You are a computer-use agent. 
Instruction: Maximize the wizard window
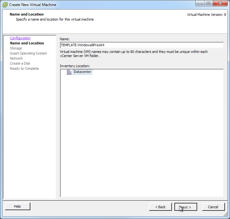(x=209, y=3)
